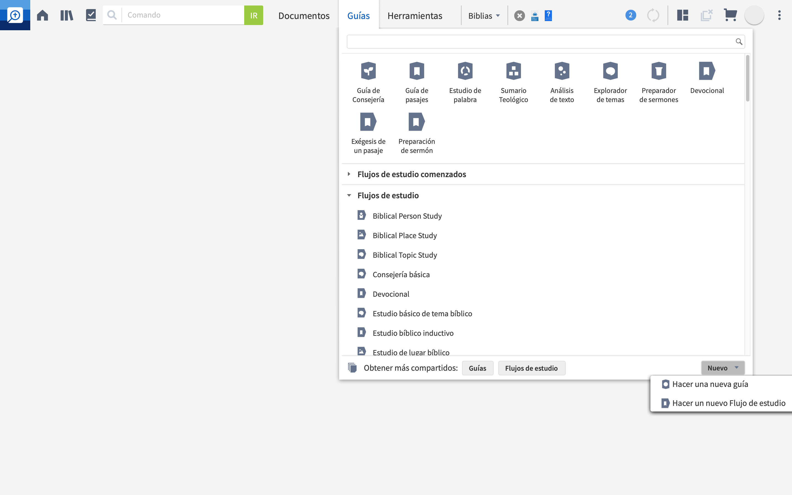Click the Guías shared button
This screenshot has height=495, width=792.
click(x=477, y=368)
